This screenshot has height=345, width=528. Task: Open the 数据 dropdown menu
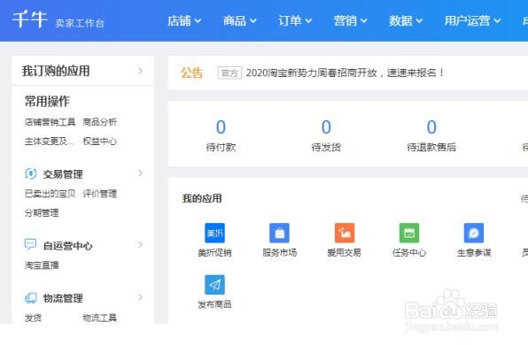(x=406, y=21)
